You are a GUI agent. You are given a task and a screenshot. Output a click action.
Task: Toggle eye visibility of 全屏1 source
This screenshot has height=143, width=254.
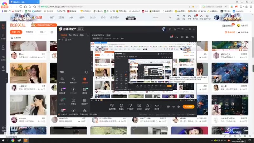coord(59,39)
